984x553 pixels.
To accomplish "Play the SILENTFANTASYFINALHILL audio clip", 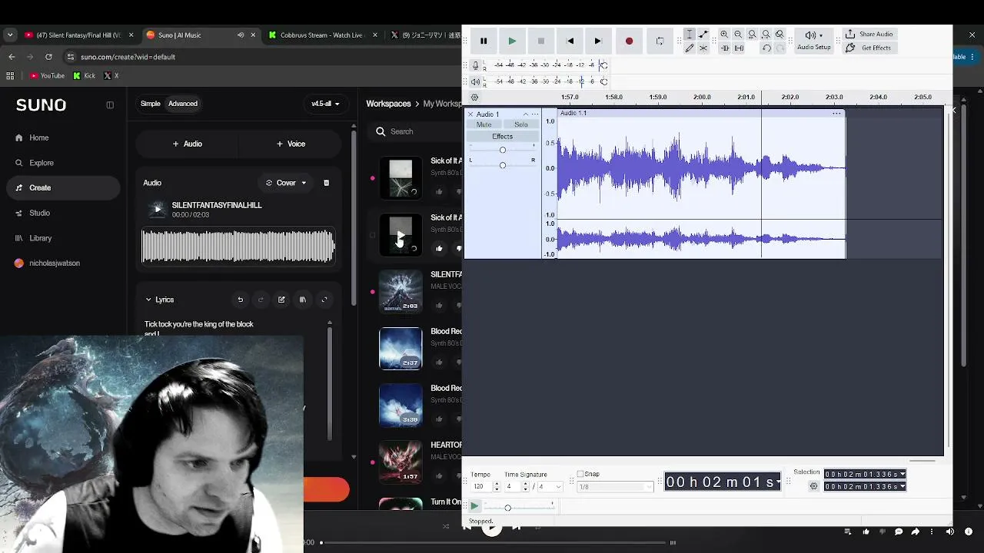I will coord(158,210).
